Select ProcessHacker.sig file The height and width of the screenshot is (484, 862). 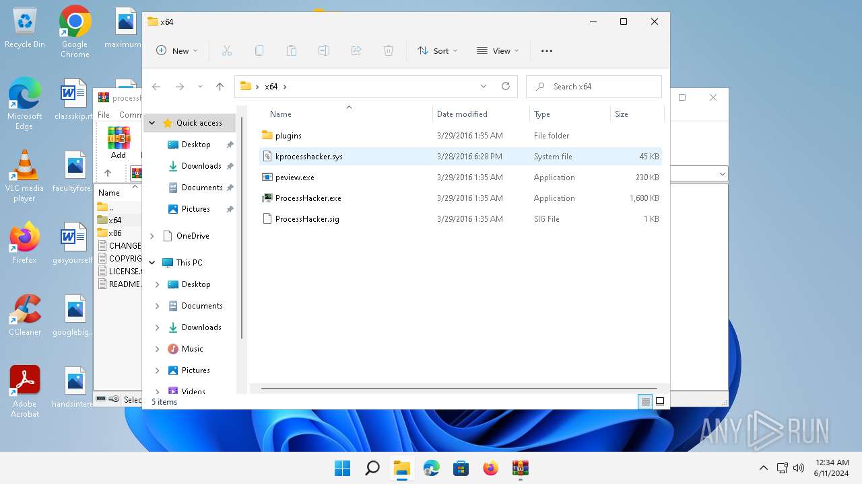coord(461,218)
